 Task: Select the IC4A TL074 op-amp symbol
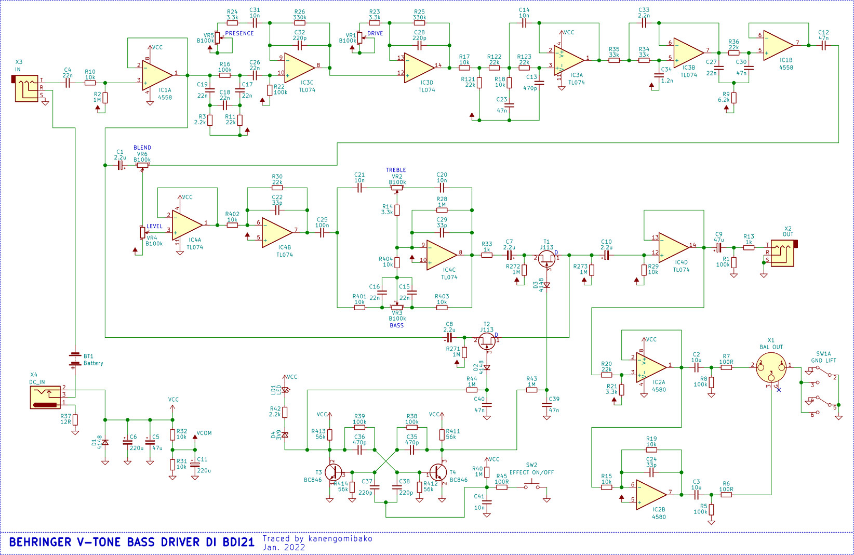pos(188,224)
